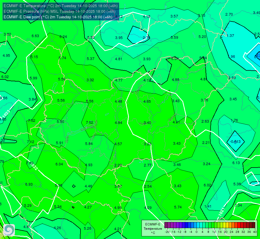The image size is (260, 239).
Task: Click the dew point value 3.95
Action: tap(119, 38)
